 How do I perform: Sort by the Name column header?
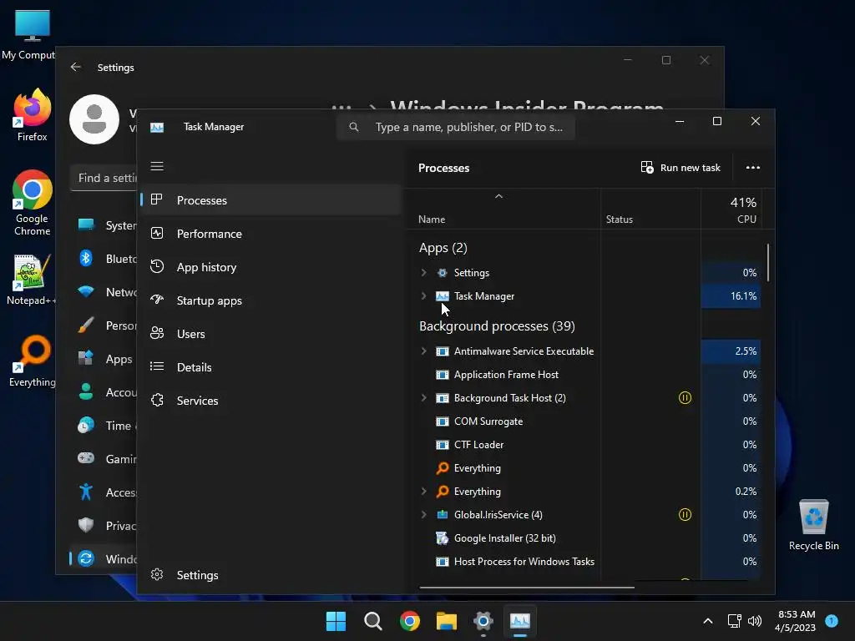[x=432, y=220]
